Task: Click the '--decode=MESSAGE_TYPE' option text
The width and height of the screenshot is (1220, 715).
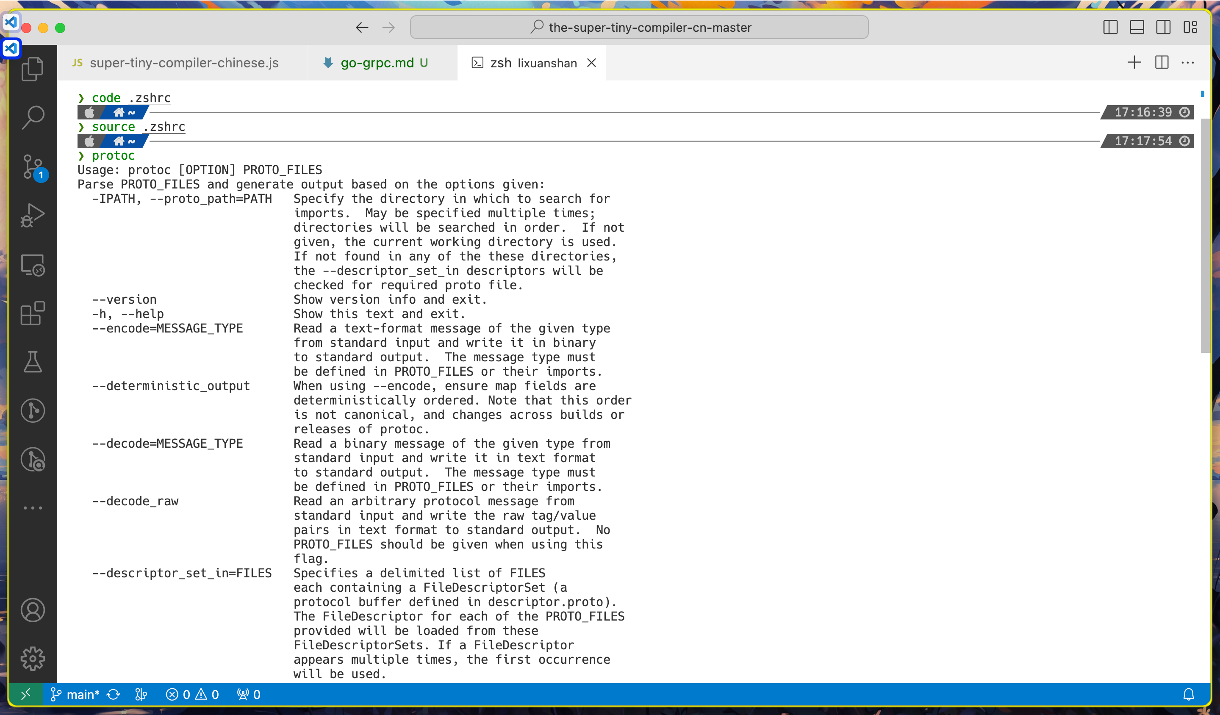Action: pyautogui.click(x=167, y=443)
